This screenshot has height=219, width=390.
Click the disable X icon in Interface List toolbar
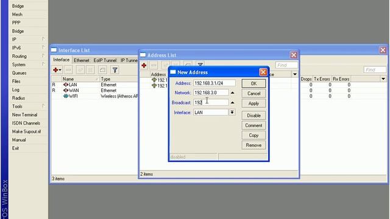pyautogui.click(x=91, y=70)
